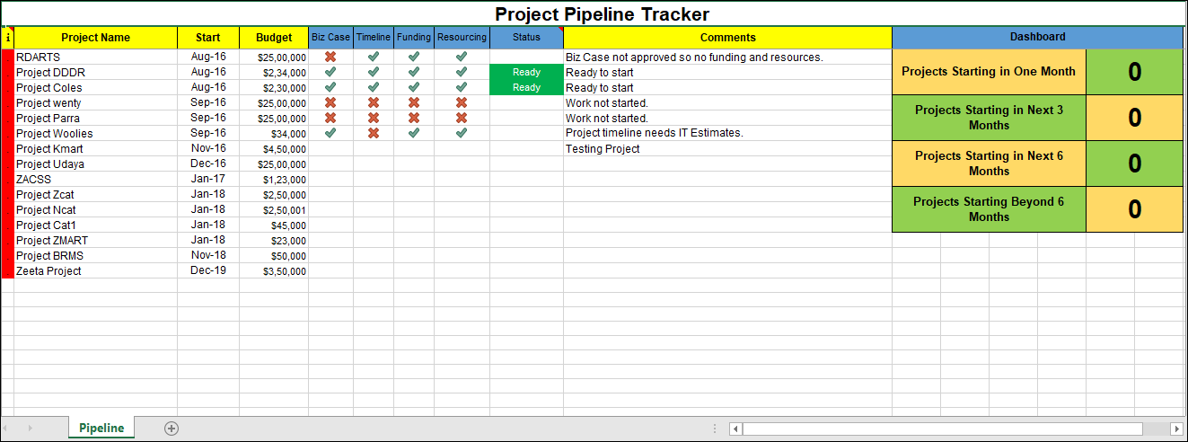1188x442 pixels.
Task: Click the Project Pipeline Tracker title
Action: [602, 14]
